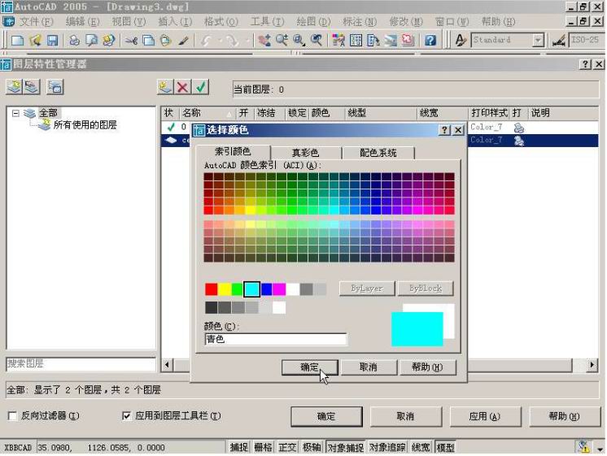Click the Zoom previous icon
This screenshot has height=456, width=607.
[x=317, y=40]
